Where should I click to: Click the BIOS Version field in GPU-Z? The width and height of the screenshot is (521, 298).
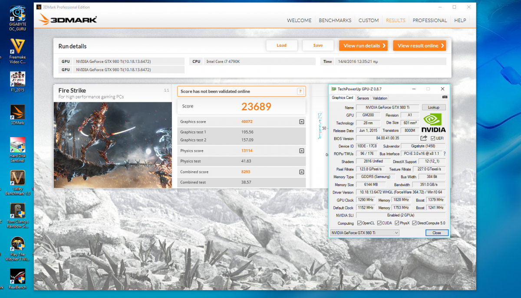[387, 138]
